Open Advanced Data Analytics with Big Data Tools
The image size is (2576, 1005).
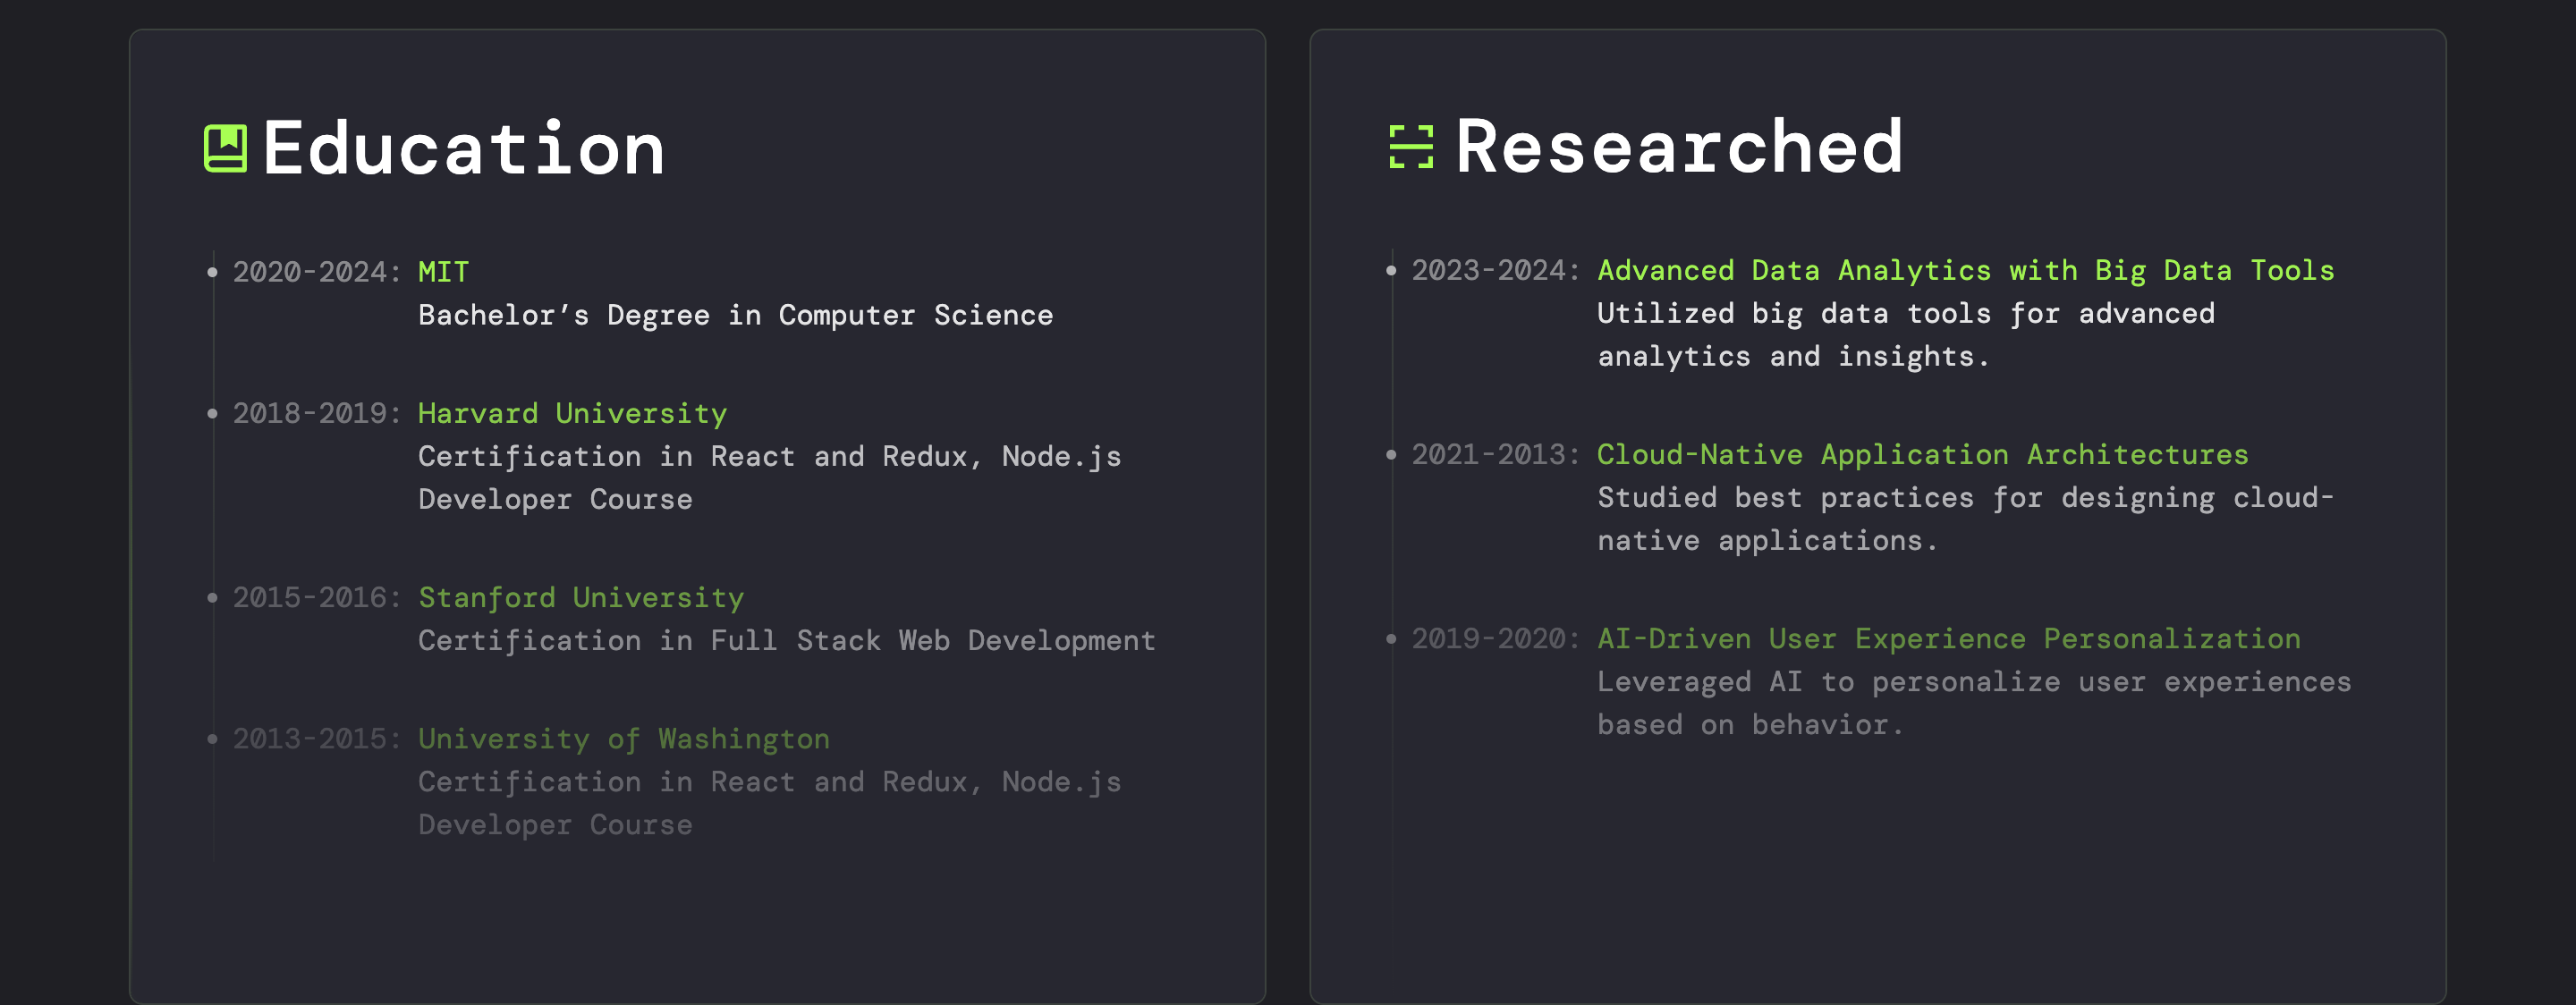(1965, 270)
